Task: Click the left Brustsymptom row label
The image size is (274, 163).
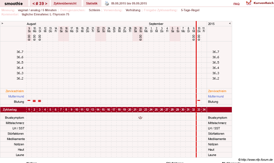Action: coord(15,118)
